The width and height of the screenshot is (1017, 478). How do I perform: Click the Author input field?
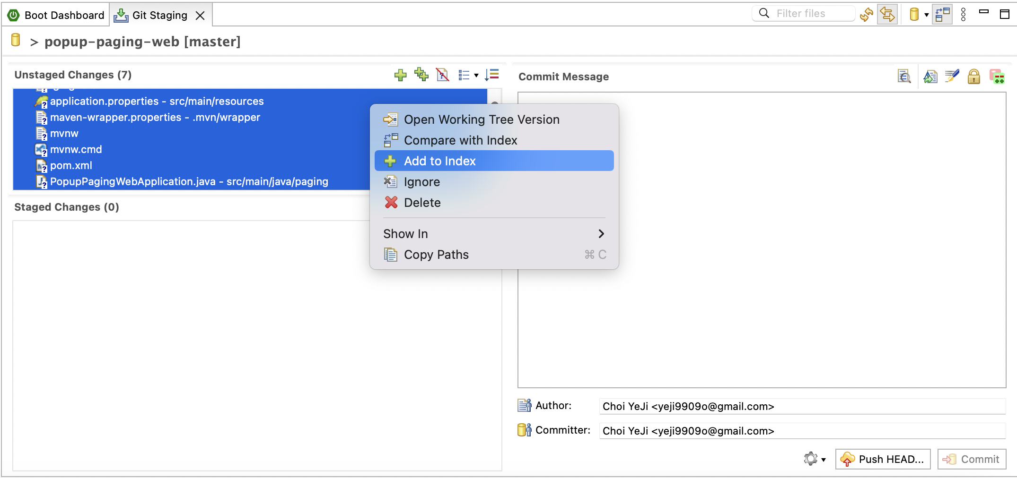(802, 406)
